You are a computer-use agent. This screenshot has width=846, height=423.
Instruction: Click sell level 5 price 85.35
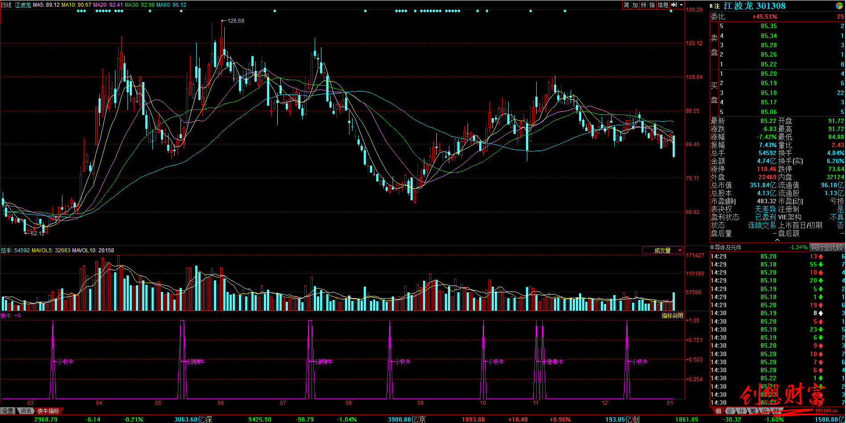pos(769,26)
